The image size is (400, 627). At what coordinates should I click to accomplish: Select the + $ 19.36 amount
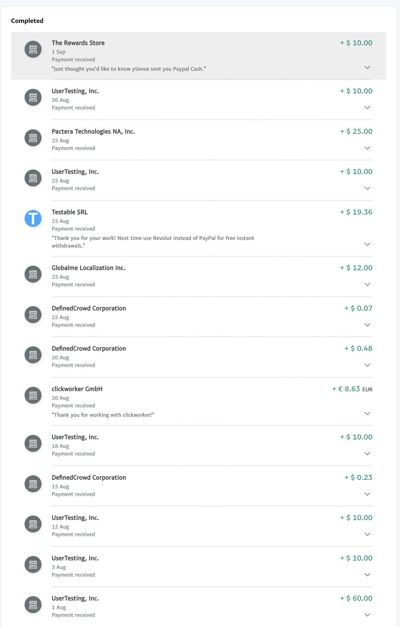click(356, 212)
